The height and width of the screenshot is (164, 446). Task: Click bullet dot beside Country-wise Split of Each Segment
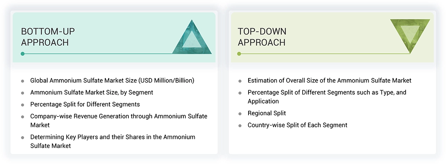pos(240,126)
